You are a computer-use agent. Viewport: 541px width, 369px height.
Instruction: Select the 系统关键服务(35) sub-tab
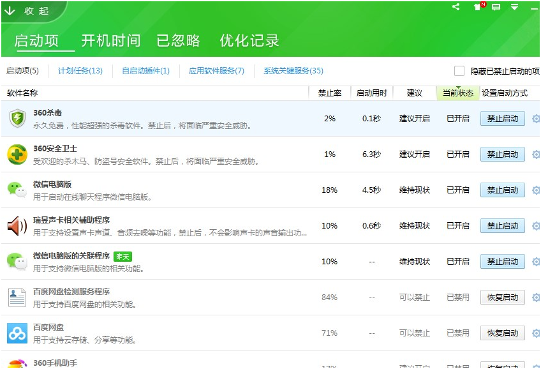tap(293, 71)
